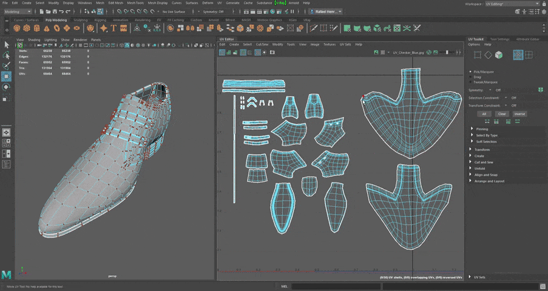Click the UV shell selection mode icon
The height and width of the screenshot is (291, 548).
(x=529, y=55)
